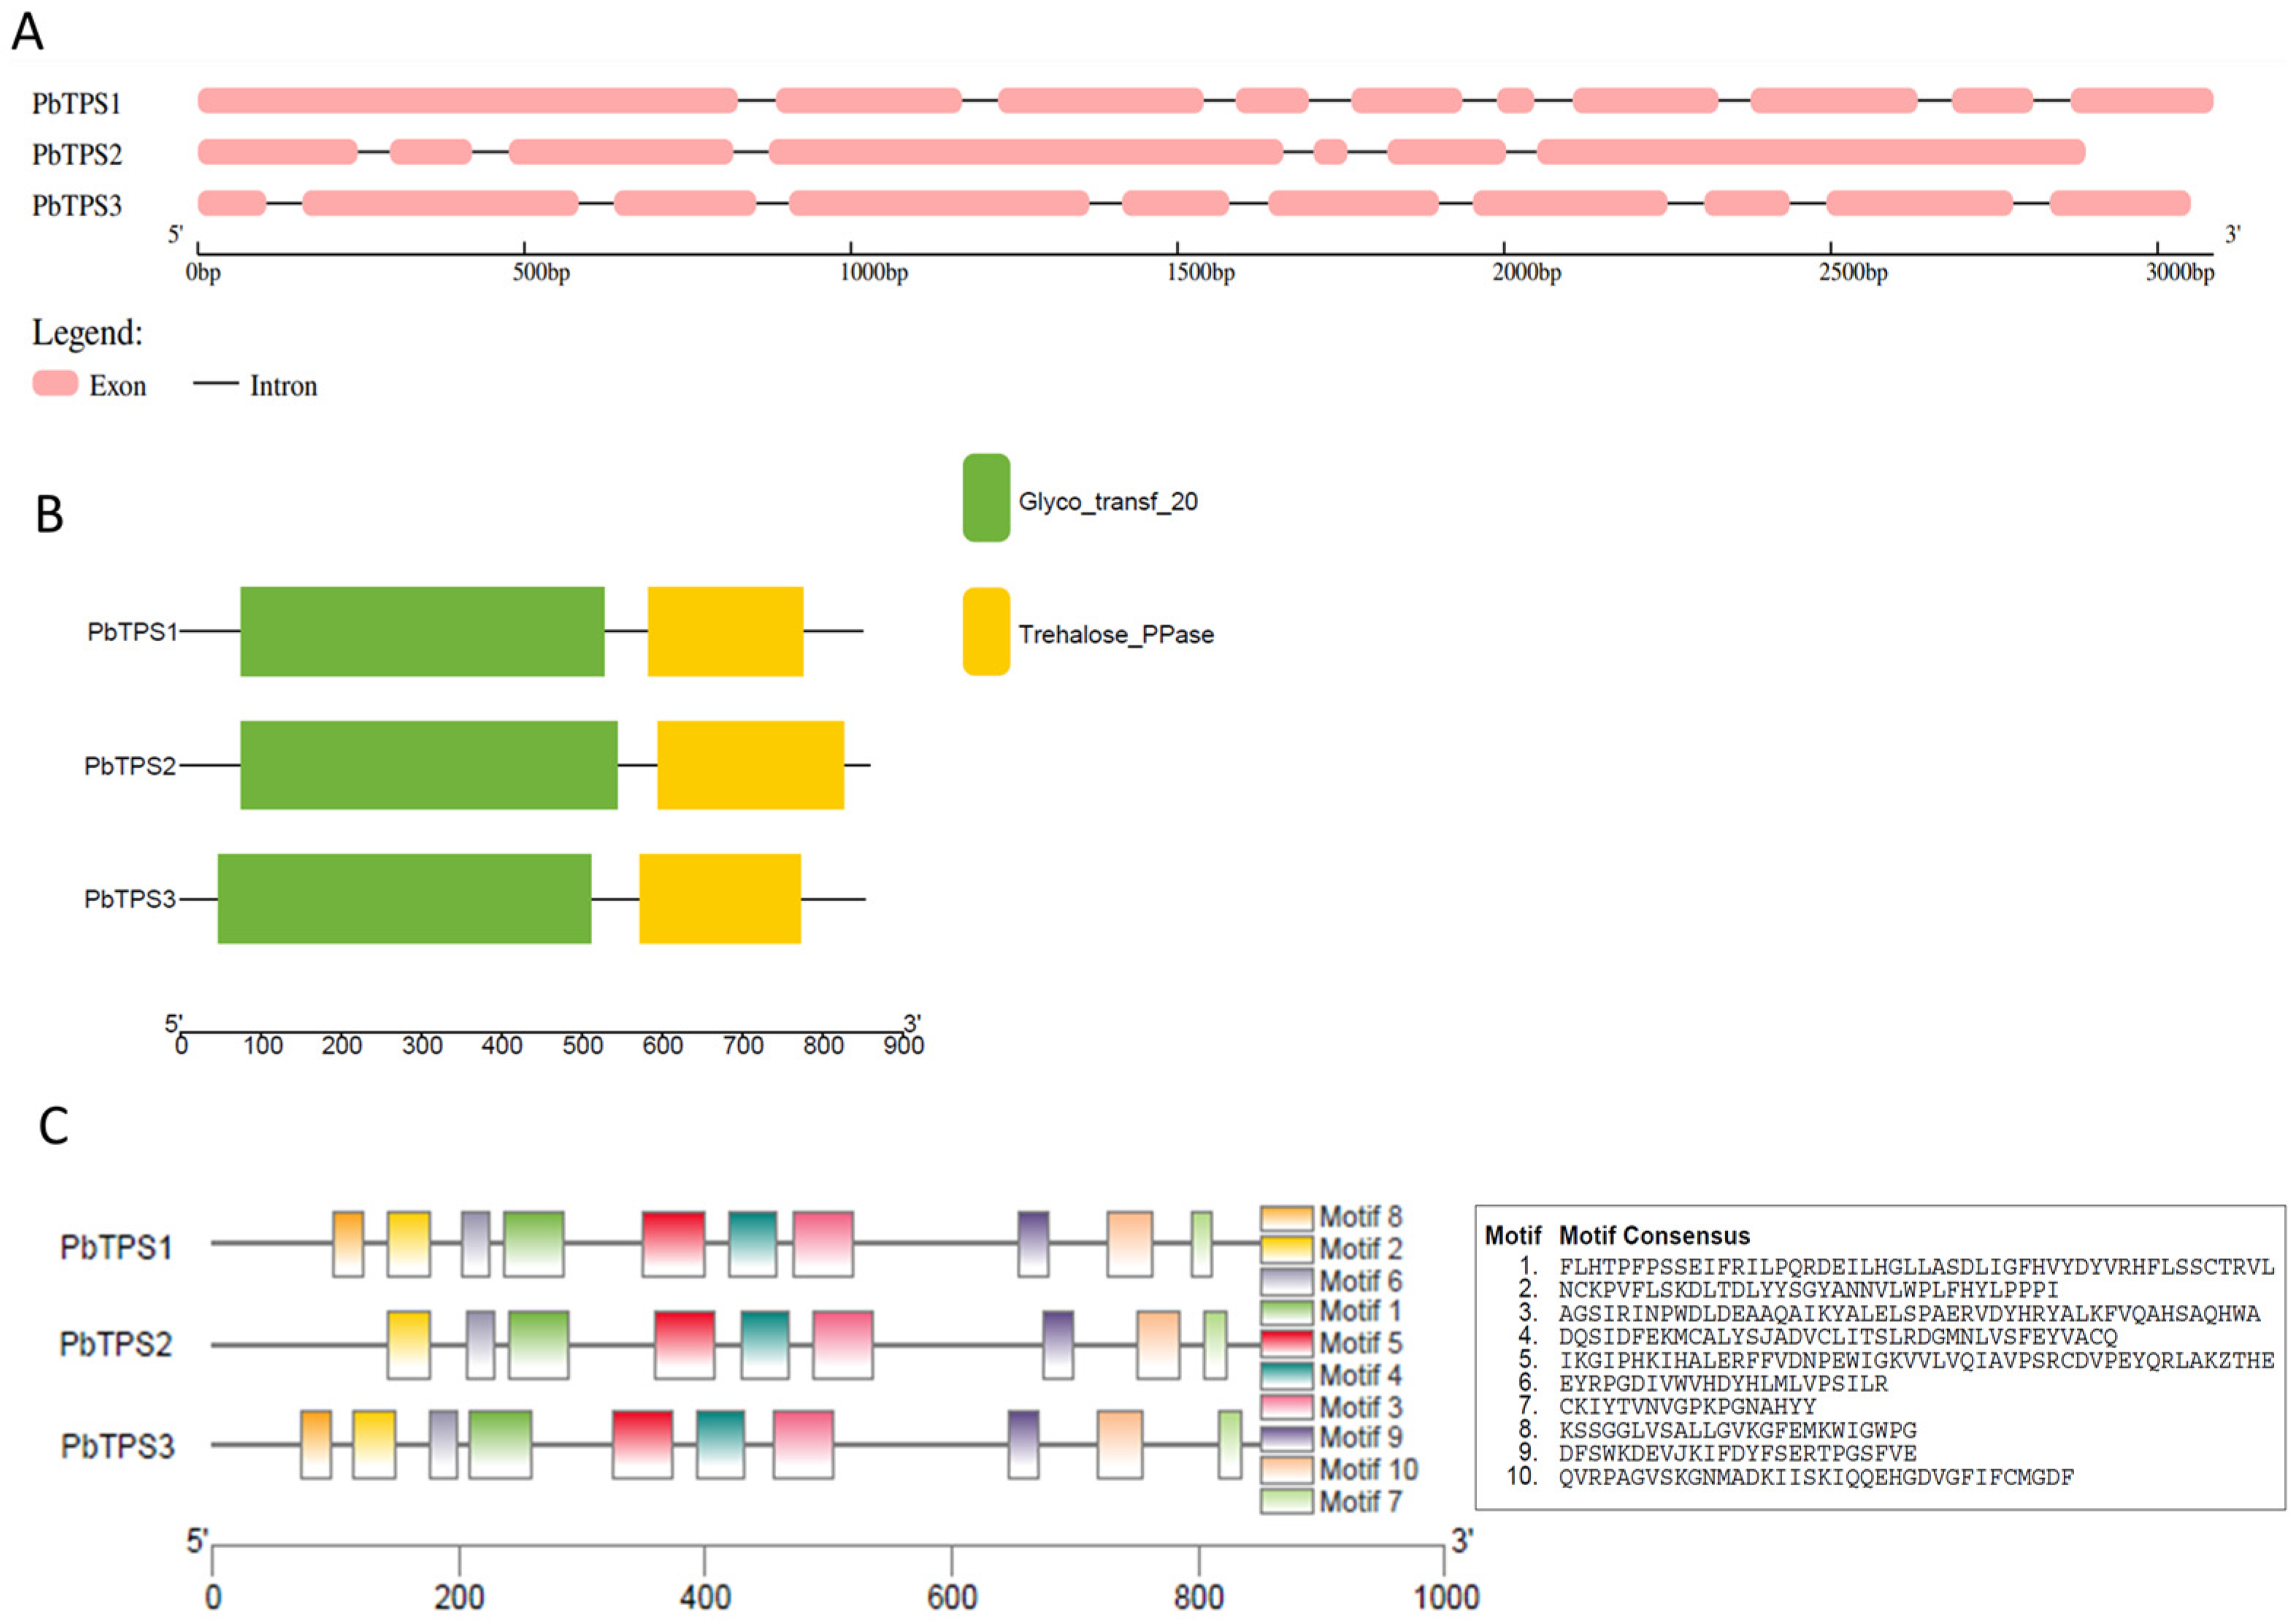Click the panel A letter label
Screen dimensions: 2296x1621
coord(27,31)
